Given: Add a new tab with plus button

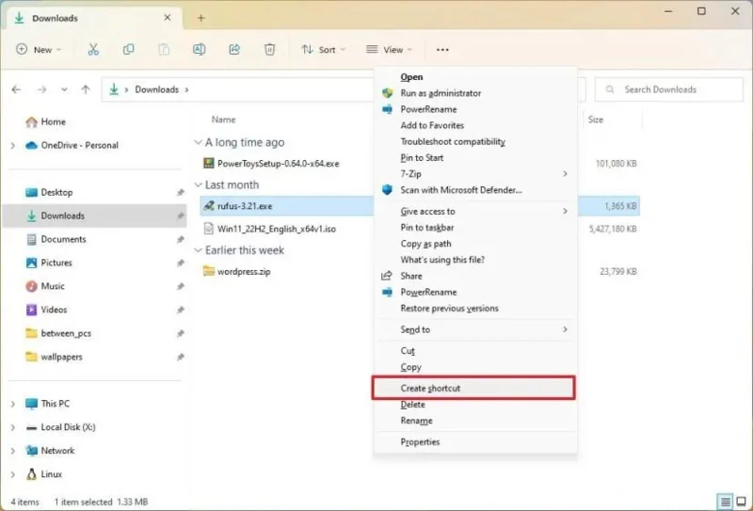Looking at the screenshot, I should coord(200,18).
